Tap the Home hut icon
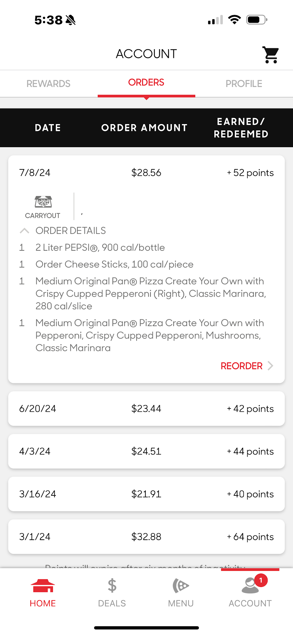This screenshot has width=293, height=635. click(43, 586)
